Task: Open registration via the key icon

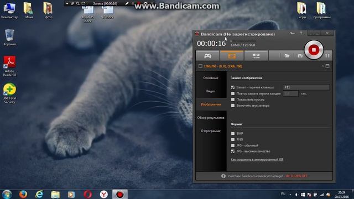Action: tap(292, 33)
